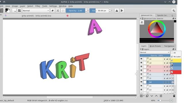This screenshot has height=103, width=184.
Task: Uncheck the No Label filter checkbox
Action: click(x=172, y=57)
